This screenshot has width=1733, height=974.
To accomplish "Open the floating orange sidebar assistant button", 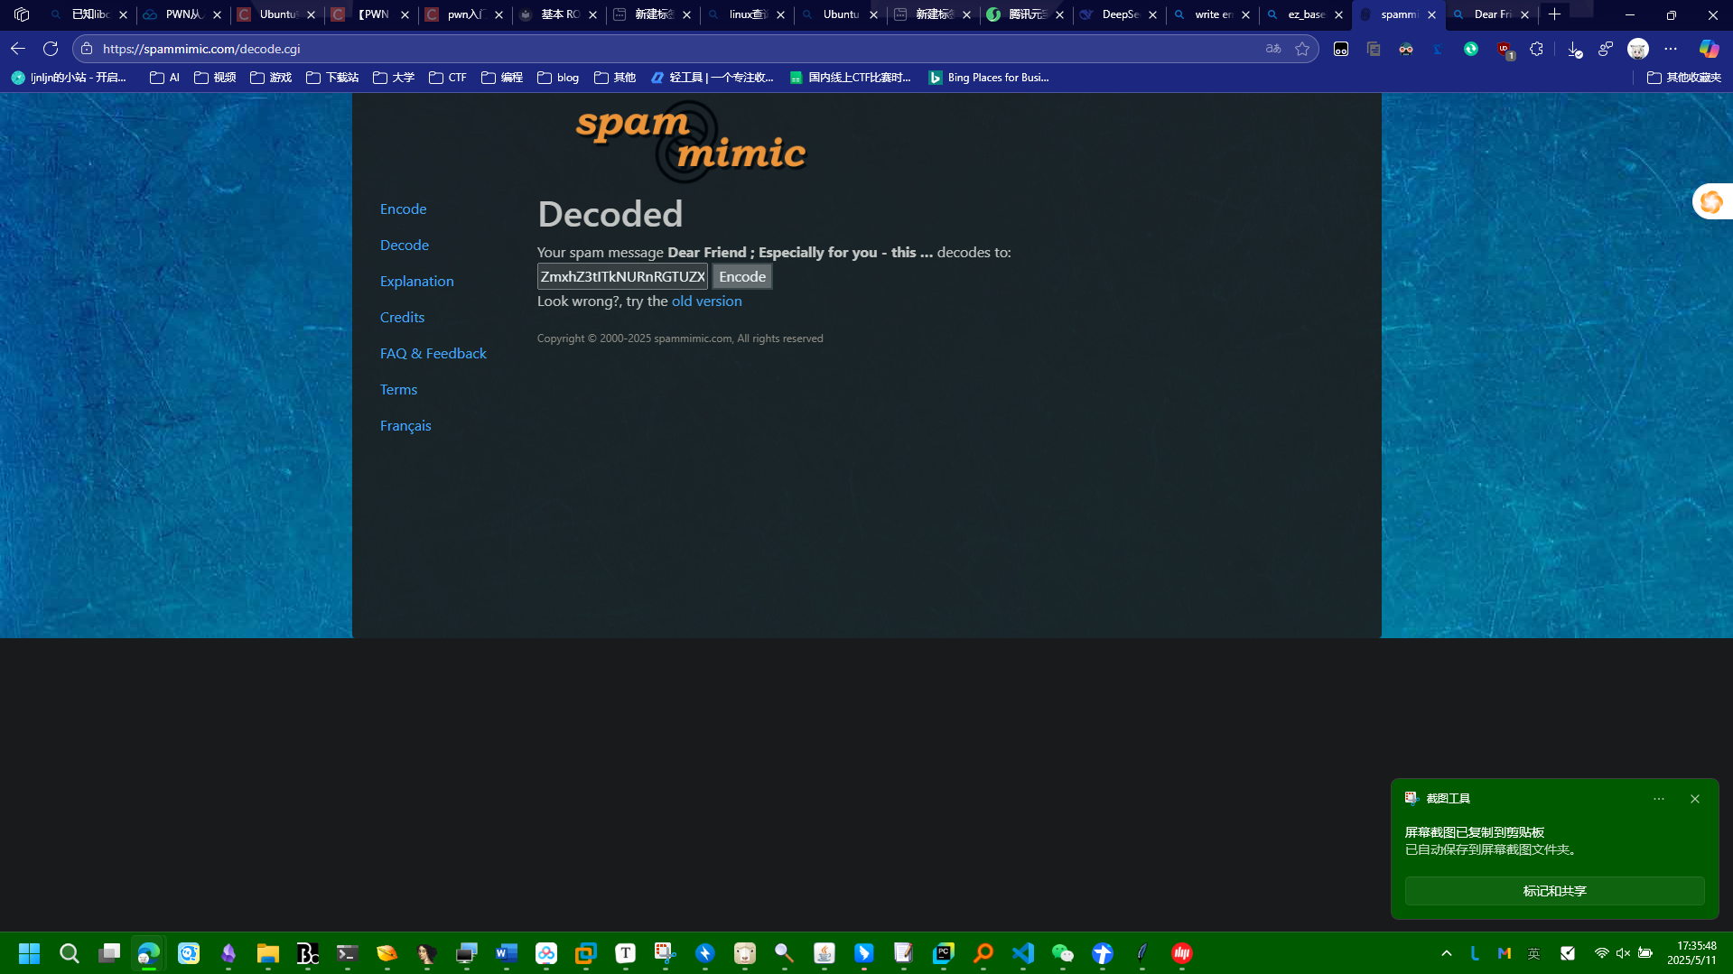I will coord(1711,202).
